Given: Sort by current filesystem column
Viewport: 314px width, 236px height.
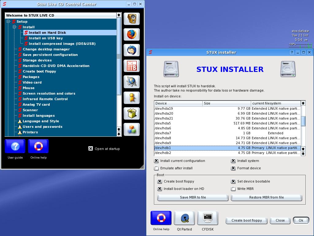Looking at the screenshot, I should click(276, 103).
